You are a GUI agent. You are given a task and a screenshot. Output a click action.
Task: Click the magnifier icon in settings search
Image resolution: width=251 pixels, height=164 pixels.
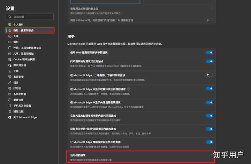(10, 17)
